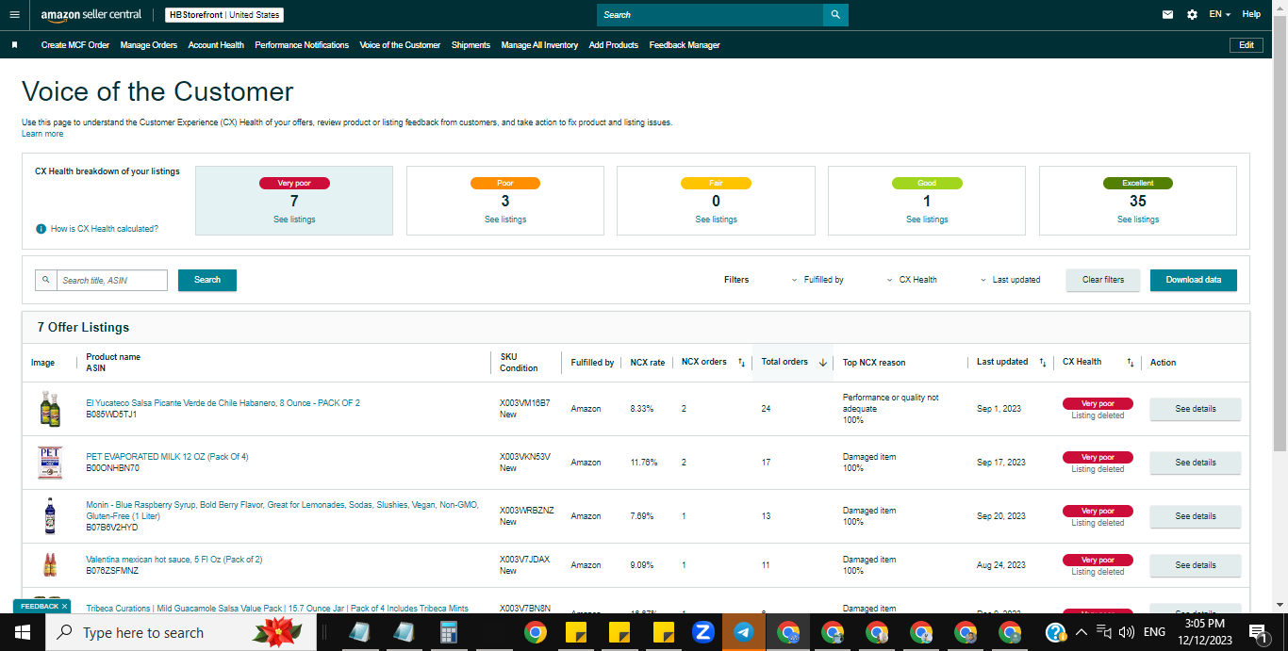This screenshot has width=1288, height=651.
Task: See details for Monin Blue Raspberry Syrup
Action: coord(1196,516)
